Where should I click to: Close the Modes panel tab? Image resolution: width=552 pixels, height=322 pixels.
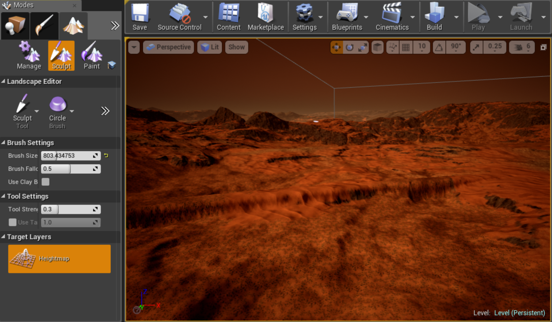pyautogui.click(x=75, y=5)
